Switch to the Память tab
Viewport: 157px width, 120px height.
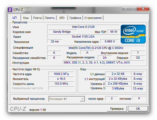(50, 18)
